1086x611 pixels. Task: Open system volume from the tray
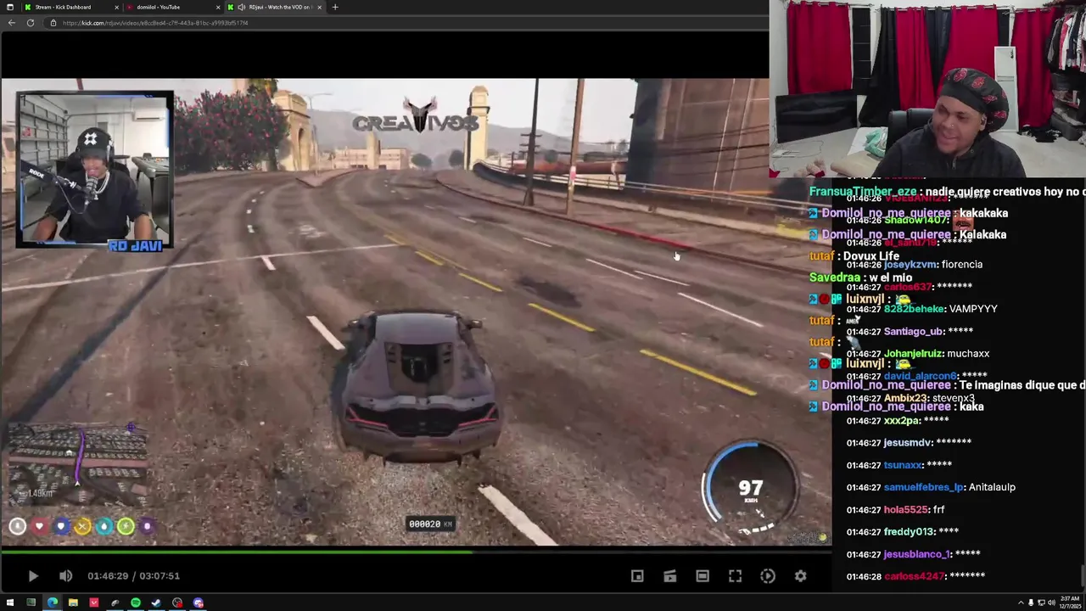(1050, 603)
